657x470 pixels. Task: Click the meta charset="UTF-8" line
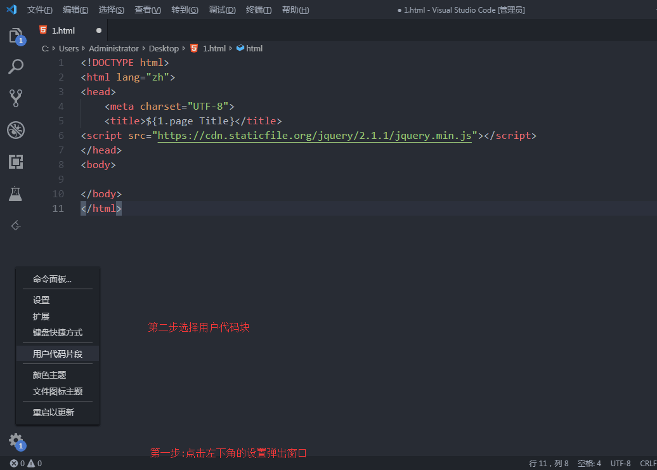click(169, 107)
